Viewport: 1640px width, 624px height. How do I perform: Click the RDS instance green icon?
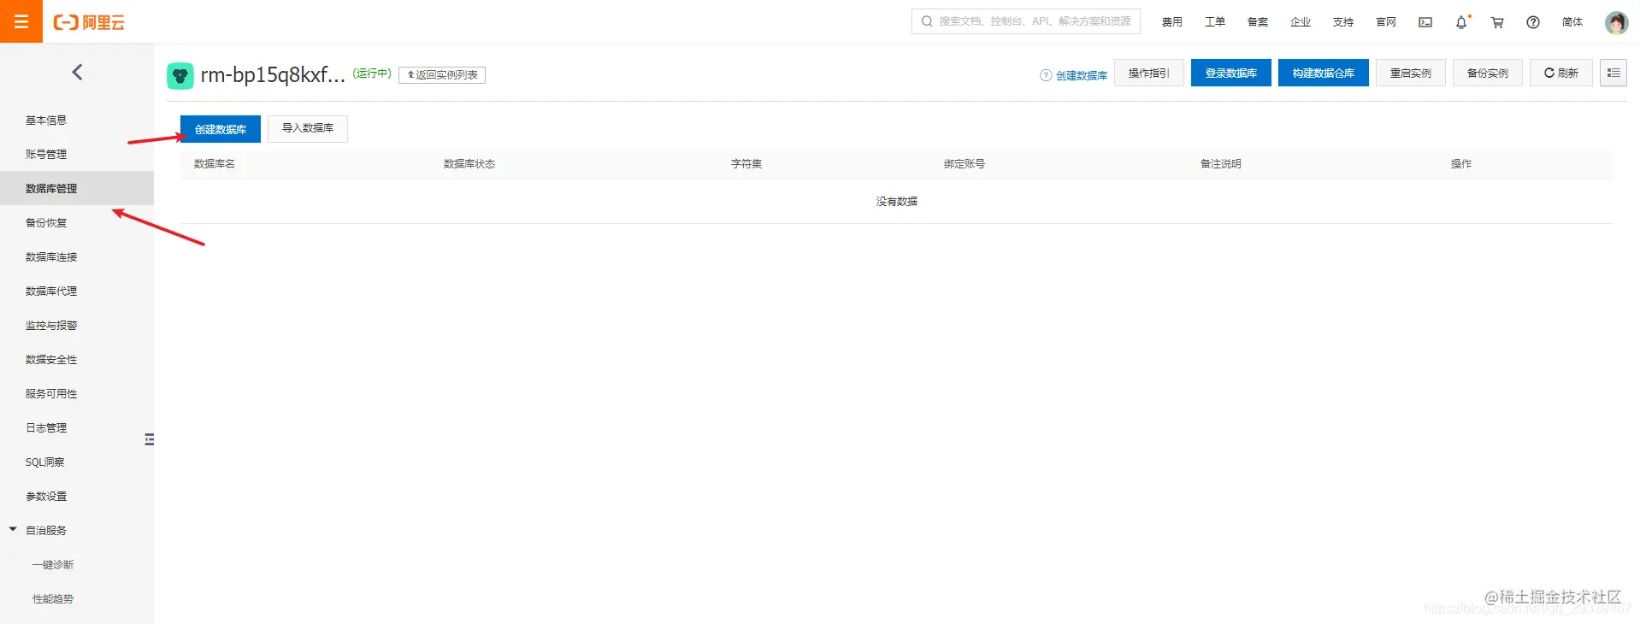click(x=180, y=76)
